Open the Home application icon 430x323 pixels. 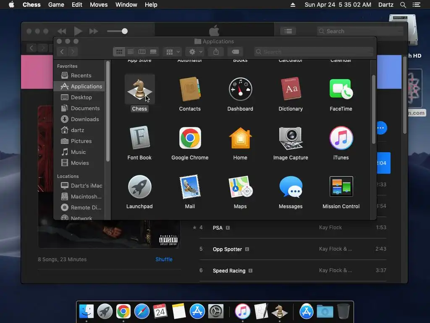pyautogui.click(x=240, y=138)
